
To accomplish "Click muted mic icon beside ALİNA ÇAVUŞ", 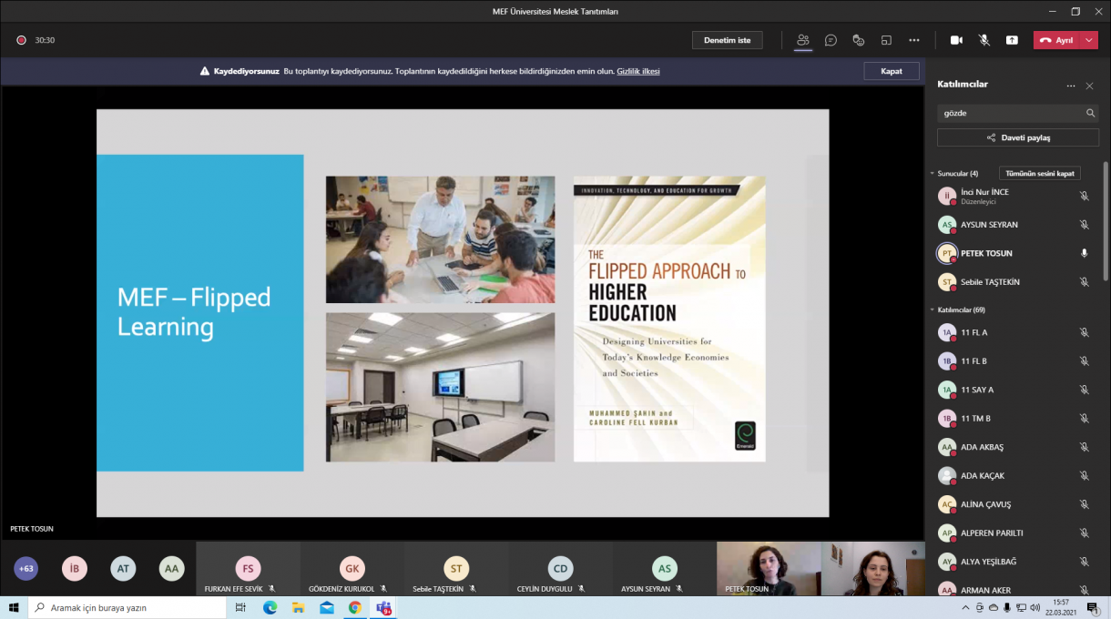I will click(x=1084, y=504).
